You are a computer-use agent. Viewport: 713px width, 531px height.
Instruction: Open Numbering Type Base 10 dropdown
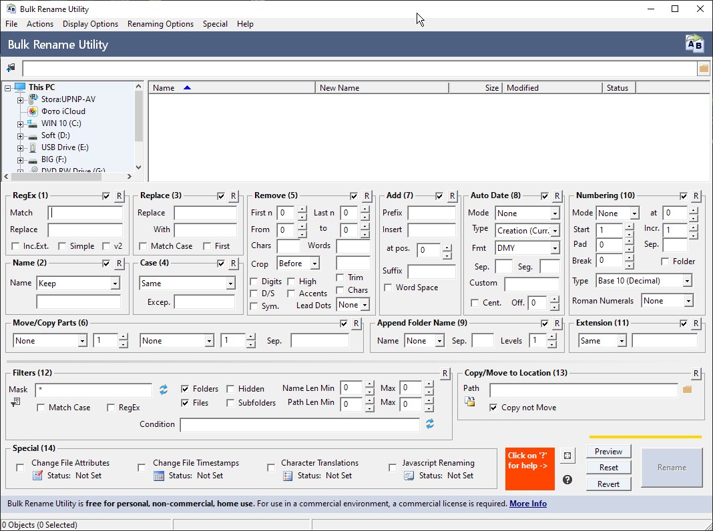click(x=644, y=281)
